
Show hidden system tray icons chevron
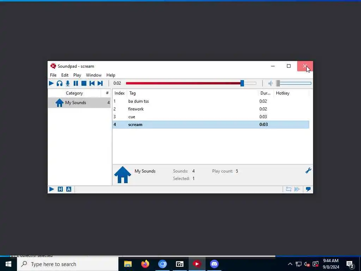[x=290, y=264]
